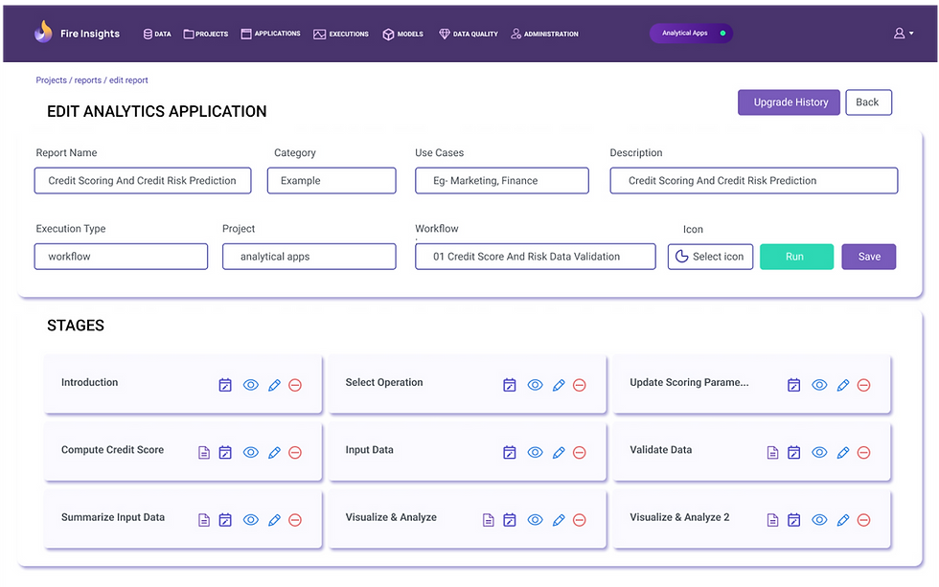Toggle the Analytical Apps switch in header
This screenshot has height=587, width=939.
pos(722,34)
